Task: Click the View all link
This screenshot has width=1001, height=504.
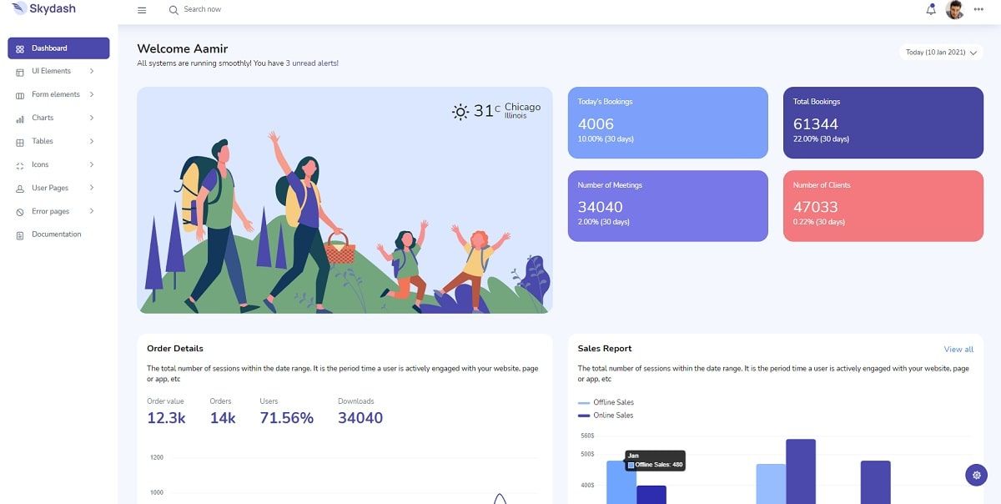Action: [957, 349]
